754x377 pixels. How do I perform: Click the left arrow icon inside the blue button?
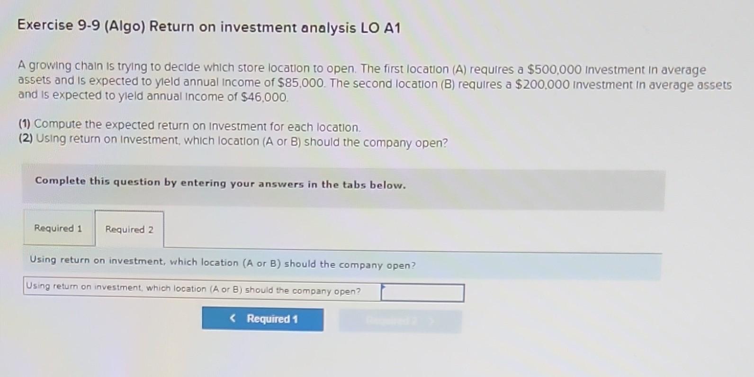pos(233,318)
